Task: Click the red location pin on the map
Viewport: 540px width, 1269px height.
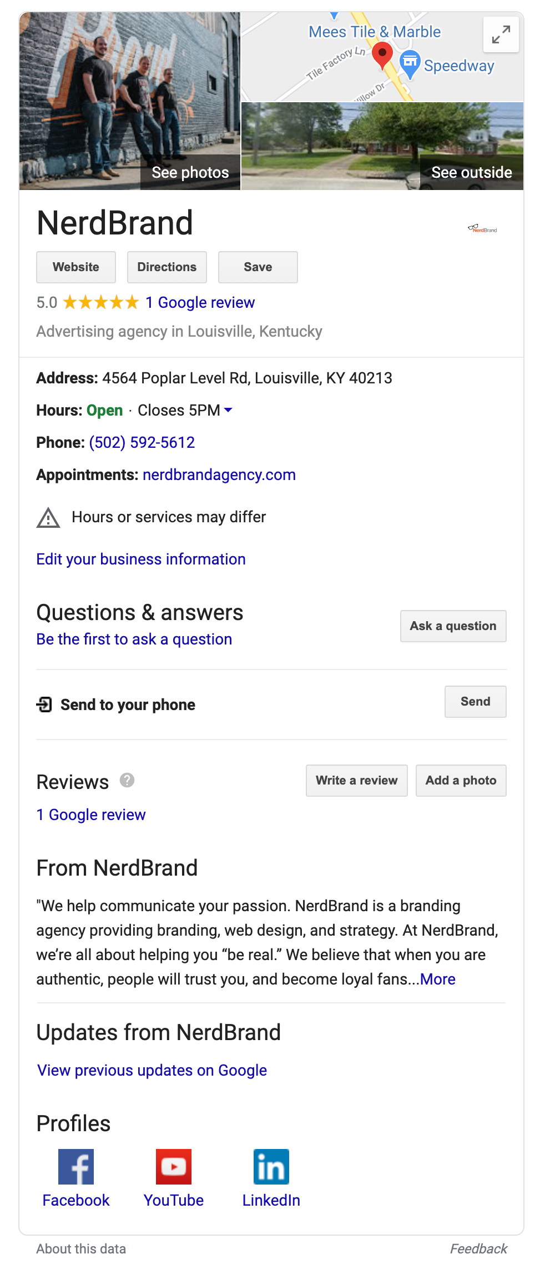Action: tap(382, 56)
